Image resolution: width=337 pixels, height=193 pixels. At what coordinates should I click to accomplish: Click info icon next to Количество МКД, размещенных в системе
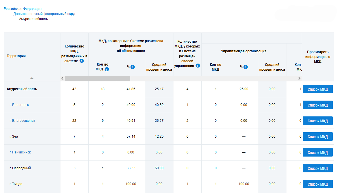(82, 61)
